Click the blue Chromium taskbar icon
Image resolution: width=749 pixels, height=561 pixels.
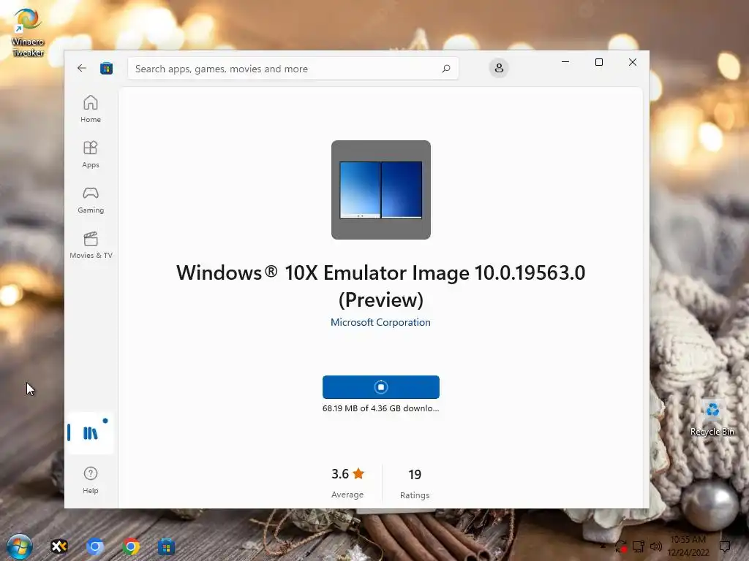[x=94, y=546]
